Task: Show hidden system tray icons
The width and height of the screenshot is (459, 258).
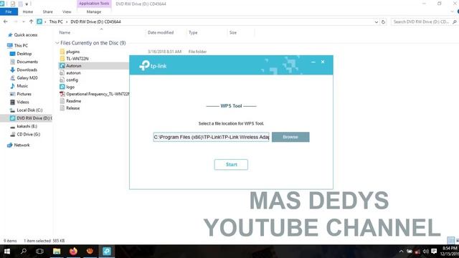Action: (401, 252)
